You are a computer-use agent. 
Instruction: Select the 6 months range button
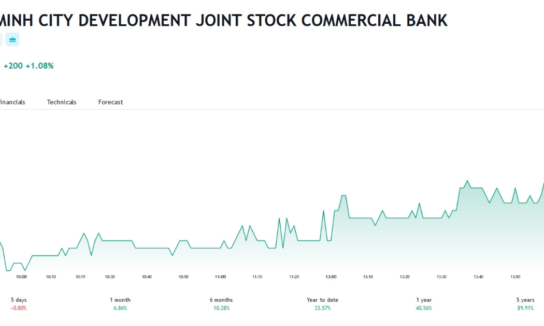pos(221,304)
